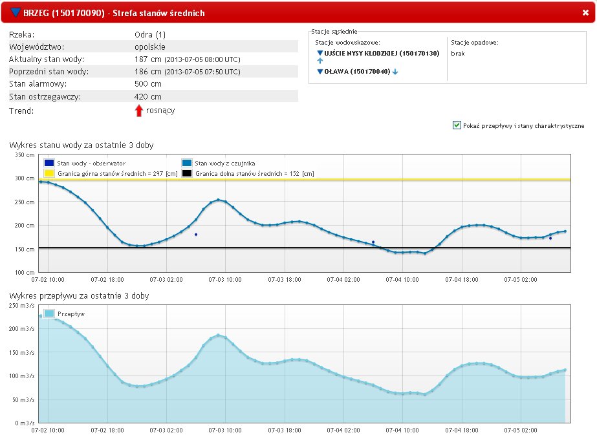Click triangle icon before UJŚCIE NYSY KŁODZKIEJ
This screenshot has height=435, width=597.
click(x=320, y=53)
